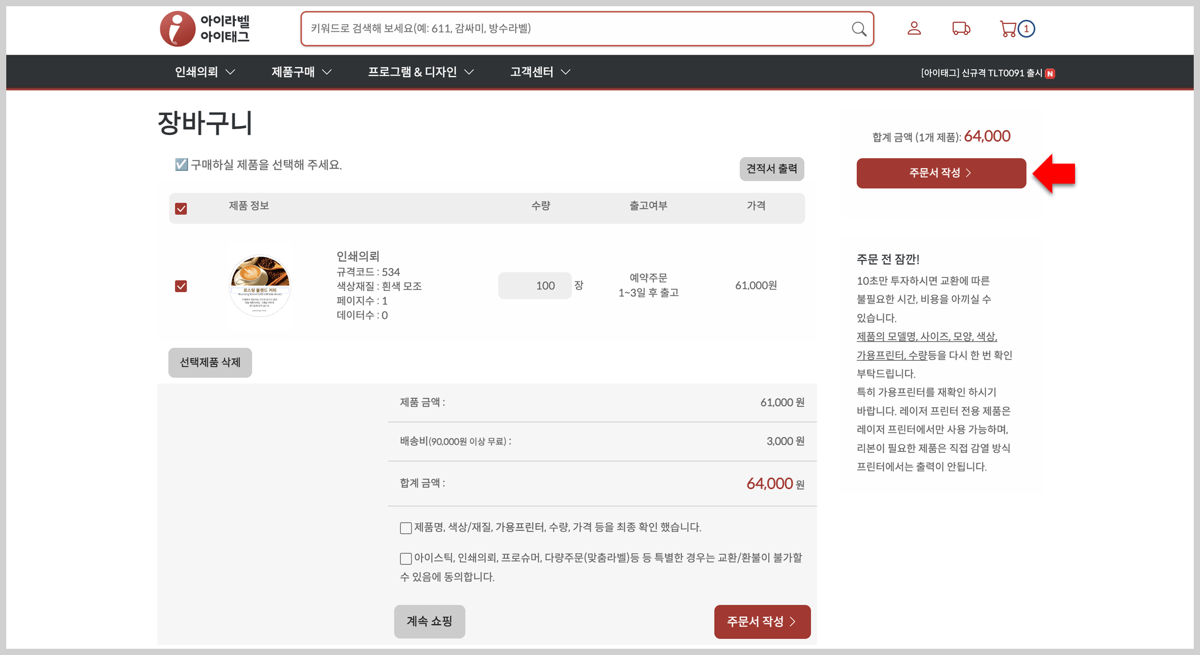Viewport: 1200px width, 655px height.
Task: Expand the 인쇄의뢰 menu dropdown
Action: coord(205,72)
